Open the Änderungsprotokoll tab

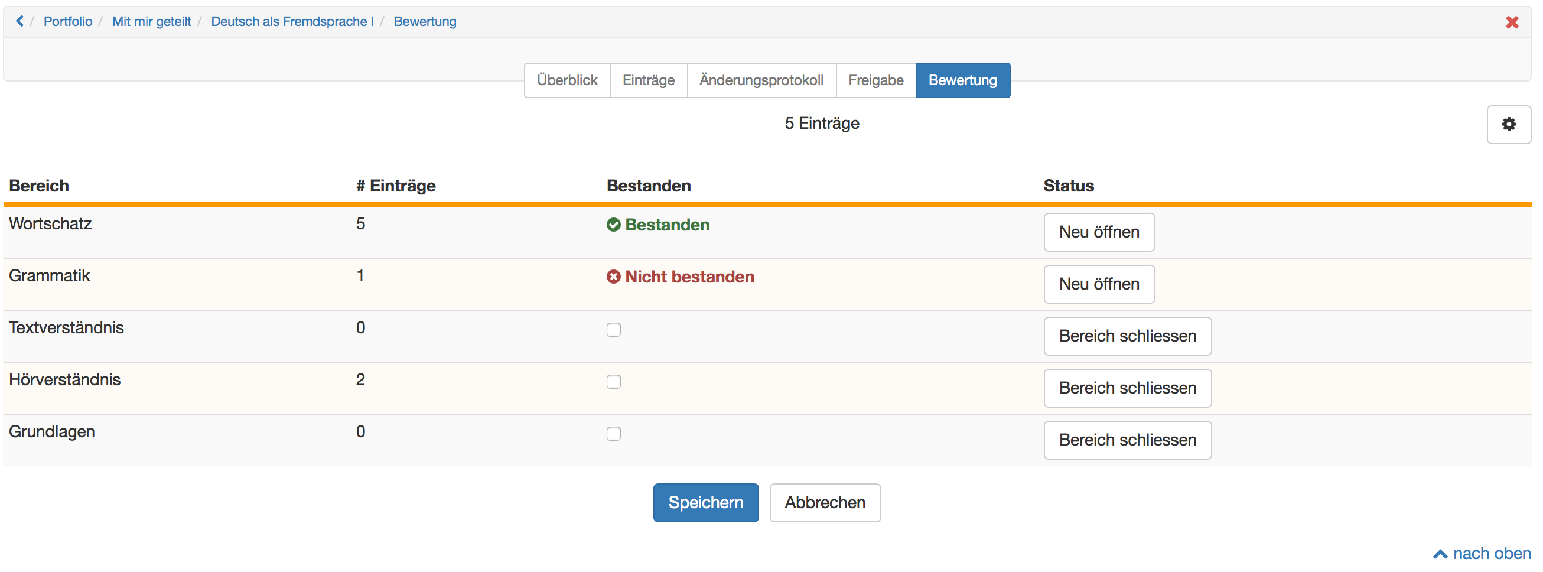(x=761, y=80)
